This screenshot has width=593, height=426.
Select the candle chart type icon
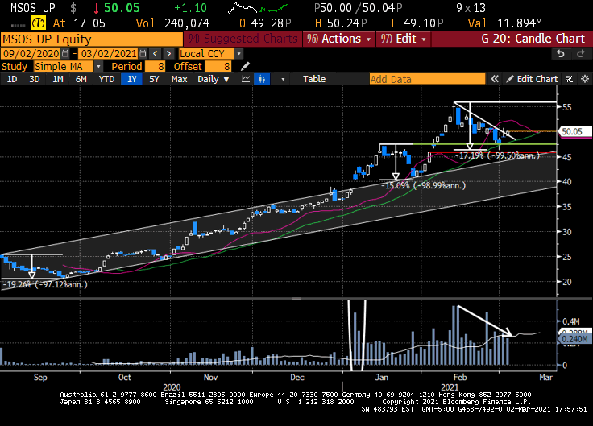pos(262,79)
